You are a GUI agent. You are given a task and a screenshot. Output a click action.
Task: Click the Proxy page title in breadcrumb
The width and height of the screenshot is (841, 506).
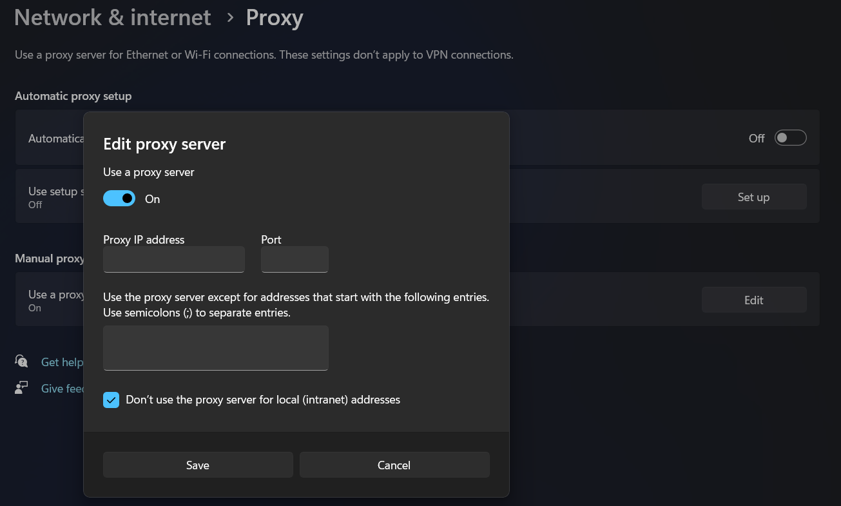tap(275, 18)
